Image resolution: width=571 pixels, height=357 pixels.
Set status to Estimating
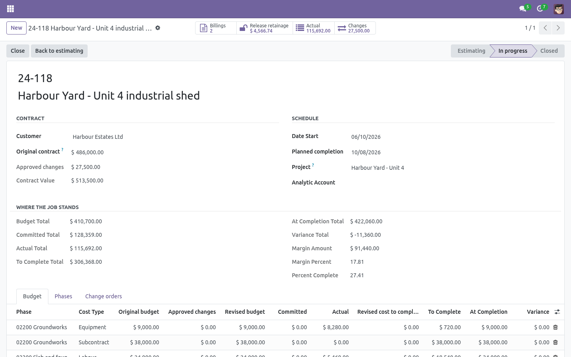pyautogui.click(x=471, y=51)
